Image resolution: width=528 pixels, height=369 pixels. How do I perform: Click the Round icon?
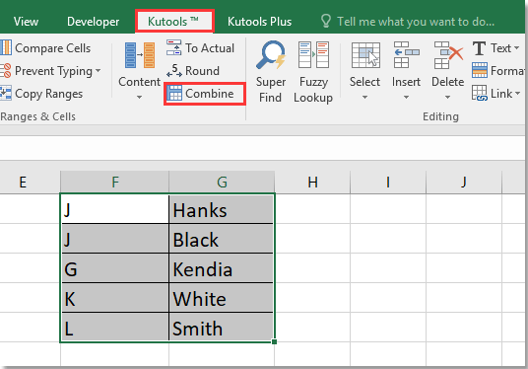174,70
